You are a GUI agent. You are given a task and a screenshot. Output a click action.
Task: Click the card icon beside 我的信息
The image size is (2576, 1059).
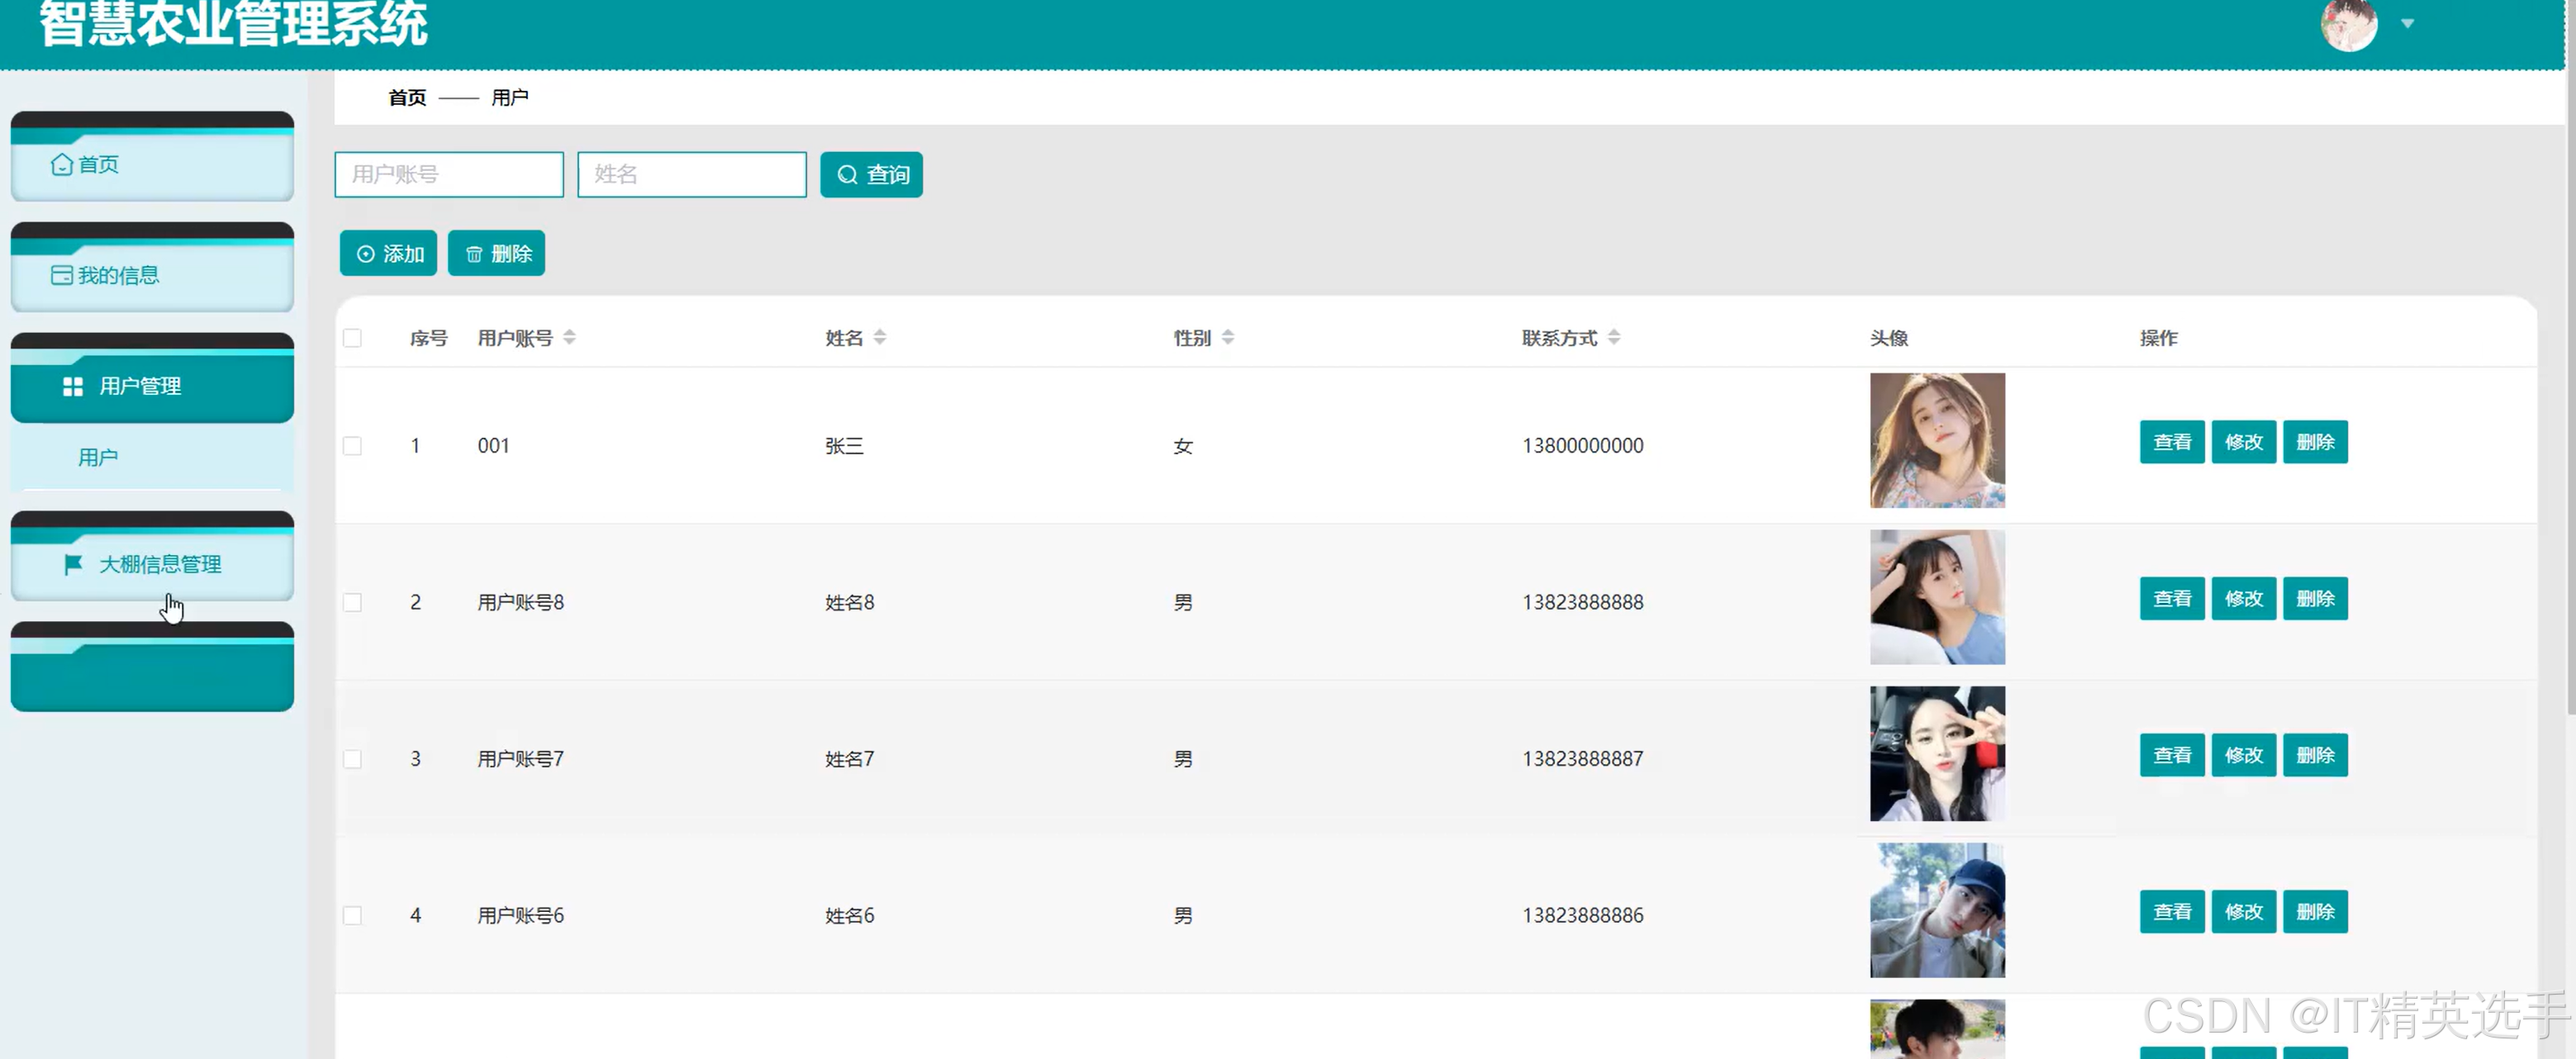click(62, 275)
